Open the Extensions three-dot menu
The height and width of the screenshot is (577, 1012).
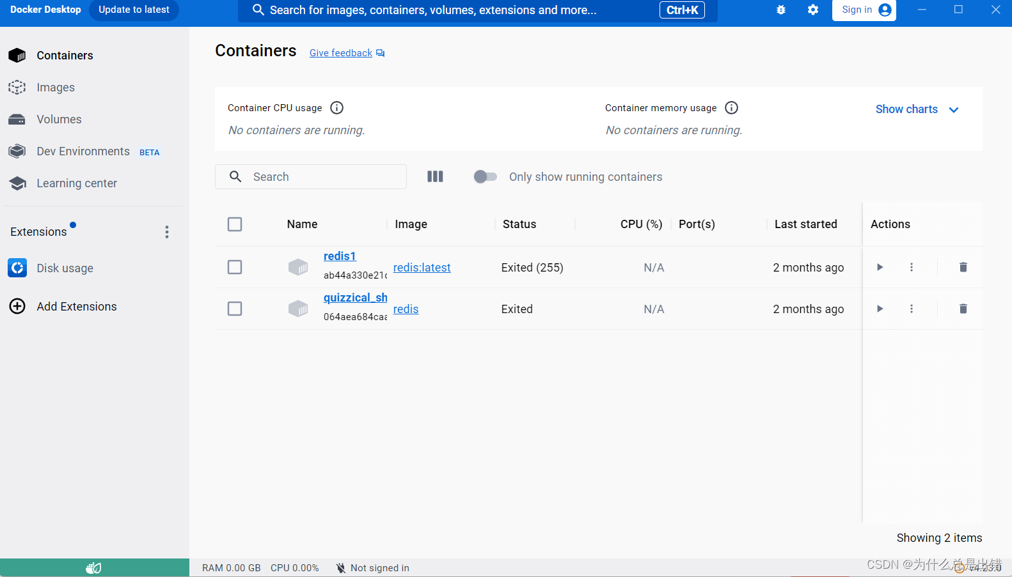coord(167,232)
